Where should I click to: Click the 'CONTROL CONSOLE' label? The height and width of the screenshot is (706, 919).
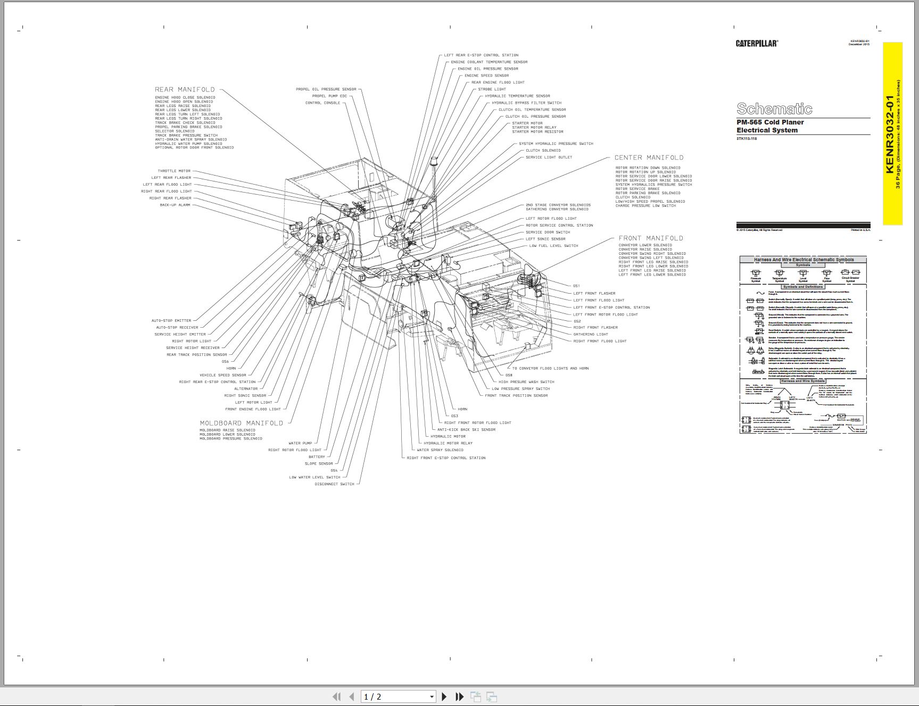pyautogui.click(x=322, y=103)
